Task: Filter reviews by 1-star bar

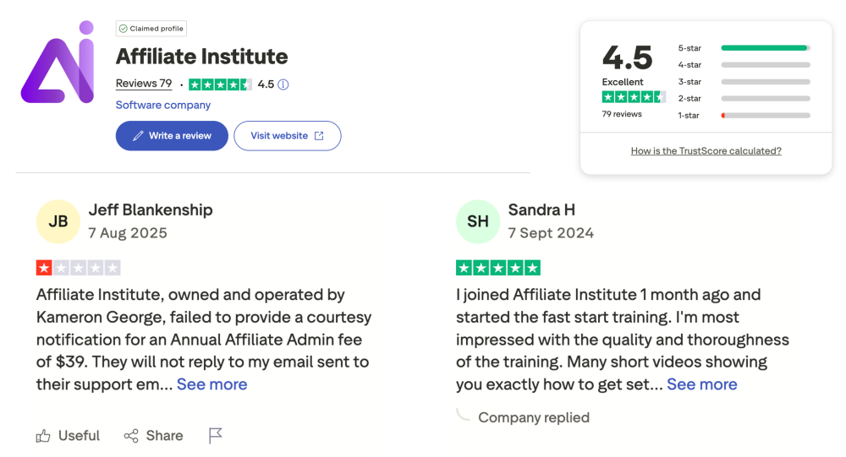Action: point(765,115)
